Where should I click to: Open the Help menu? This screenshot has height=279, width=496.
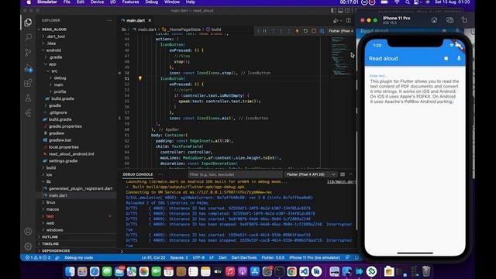pyautogui.click(x=190, y=2)
